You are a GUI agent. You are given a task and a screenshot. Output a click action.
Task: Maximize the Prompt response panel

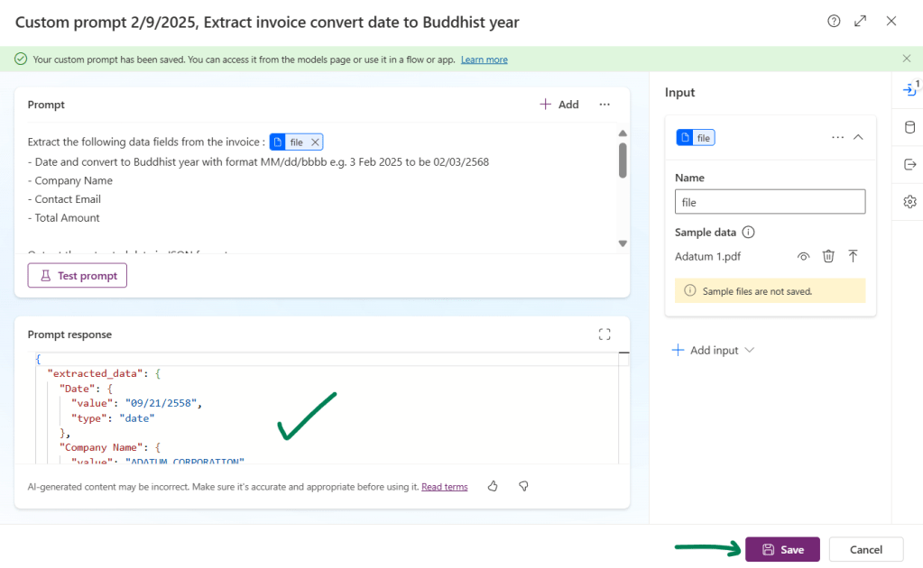(605, 334)
